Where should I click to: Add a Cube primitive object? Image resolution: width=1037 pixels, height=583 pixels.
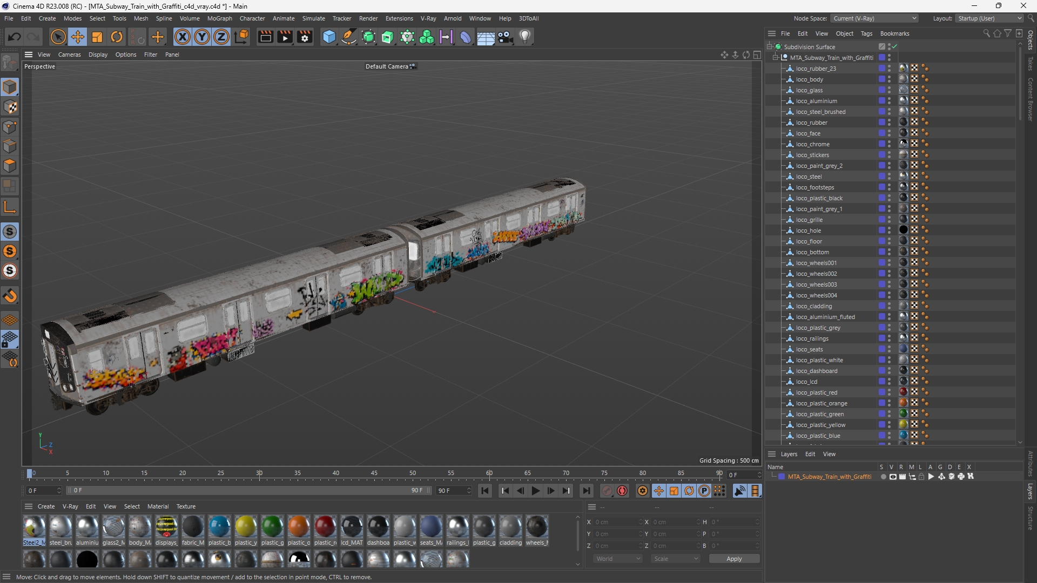(x=329, y=37)
